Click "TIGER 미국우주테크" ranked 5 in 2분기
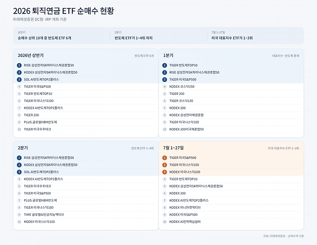 coord(38,186)
